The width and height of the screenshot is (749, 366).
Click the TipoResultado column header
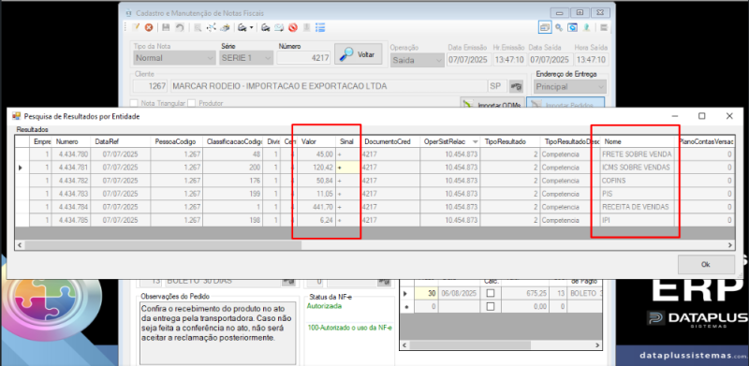[x=510, y=142]
